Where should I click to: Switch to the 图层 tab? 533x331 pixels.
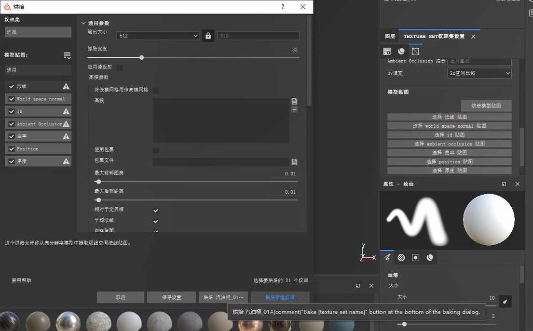tap(390, 36)
